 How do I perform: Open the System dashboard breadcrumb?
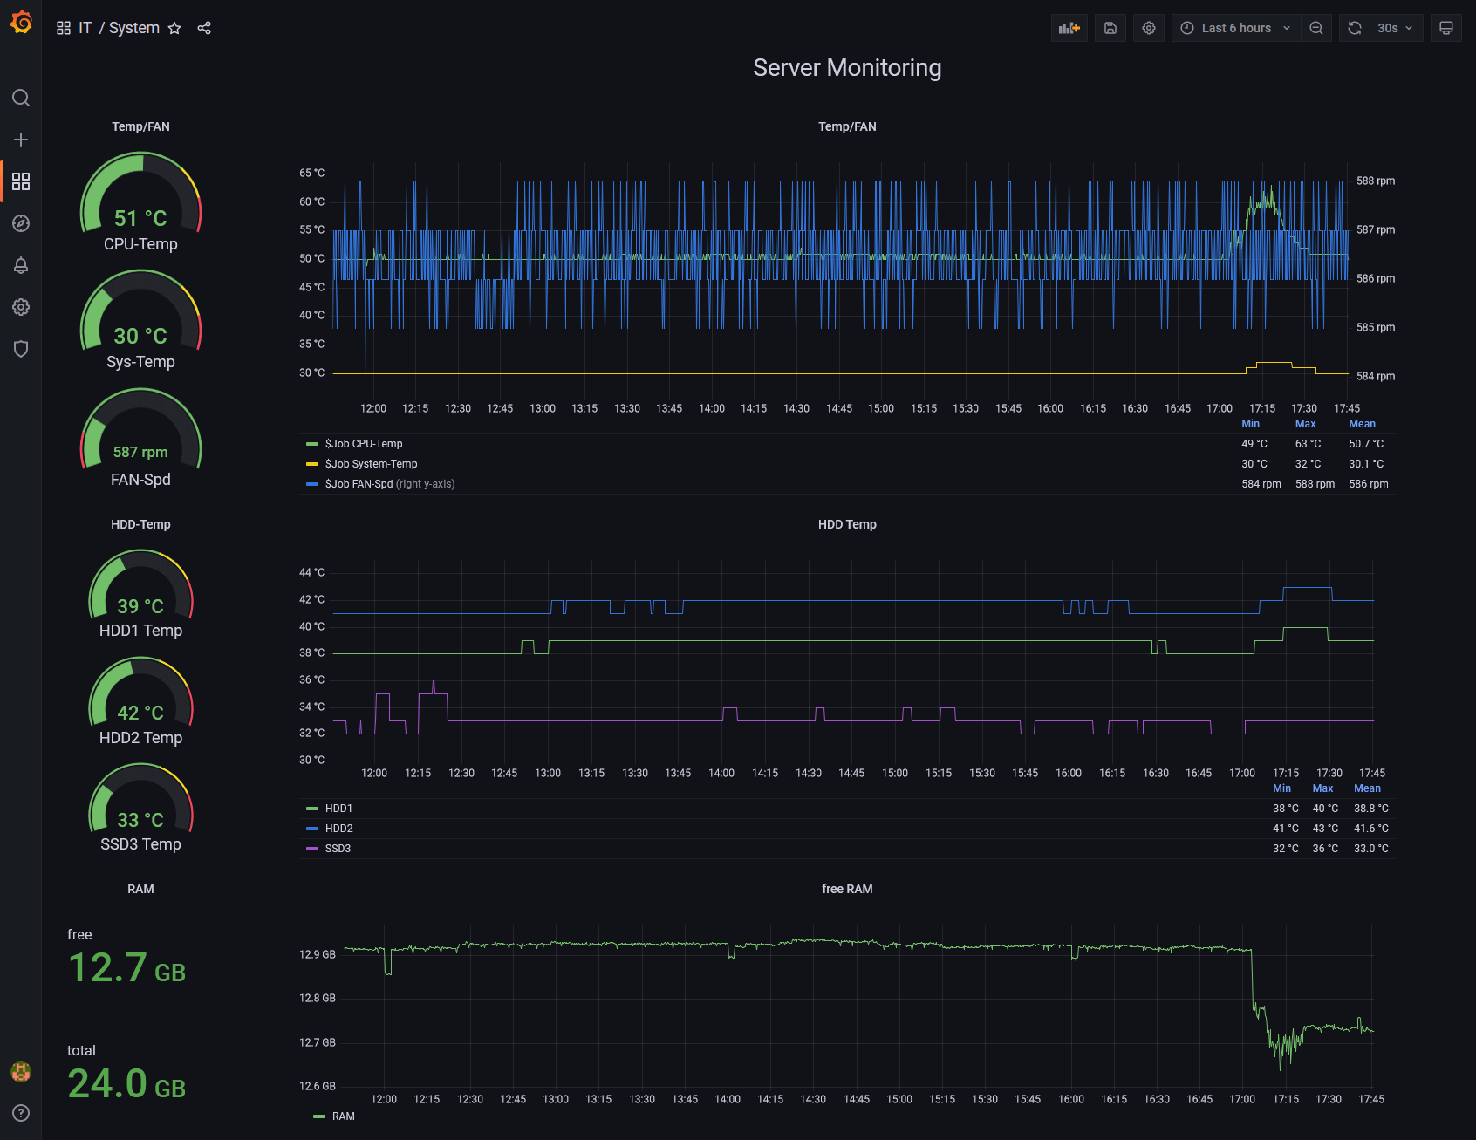(x=134, y=28)
